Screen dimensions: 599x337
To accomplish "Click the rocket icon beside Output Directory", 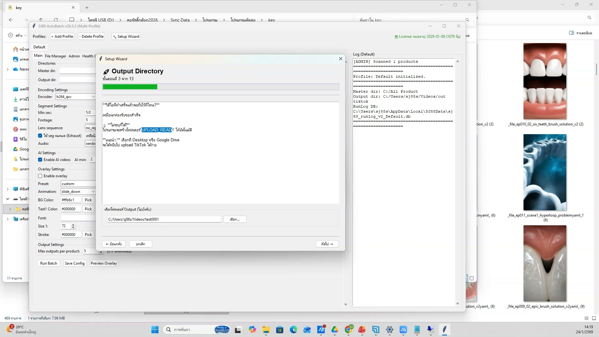I will (106, 72).
